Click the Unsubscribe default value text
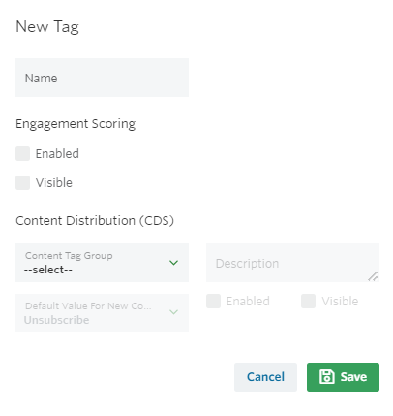The height and width of the screenshot is (416, 393). (56, 320)
